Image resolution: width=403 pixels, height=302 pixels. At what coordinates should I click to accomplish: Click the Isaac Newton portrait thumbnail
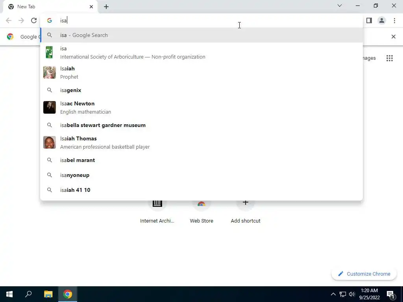click(49, 107)
